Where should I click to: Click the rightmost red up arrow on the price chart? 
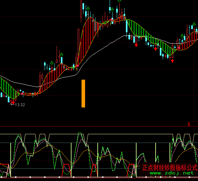click(x=172, y=60)
